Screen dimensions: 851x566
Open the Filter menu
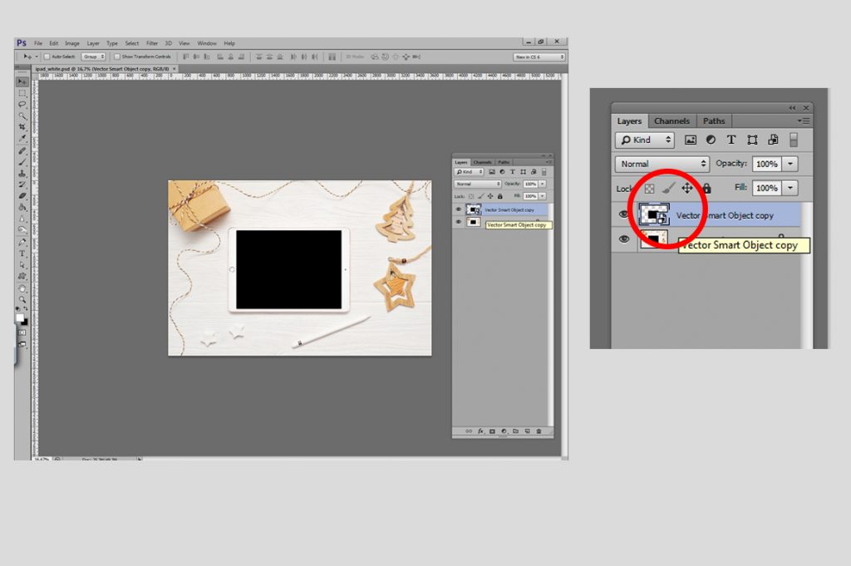152,43
